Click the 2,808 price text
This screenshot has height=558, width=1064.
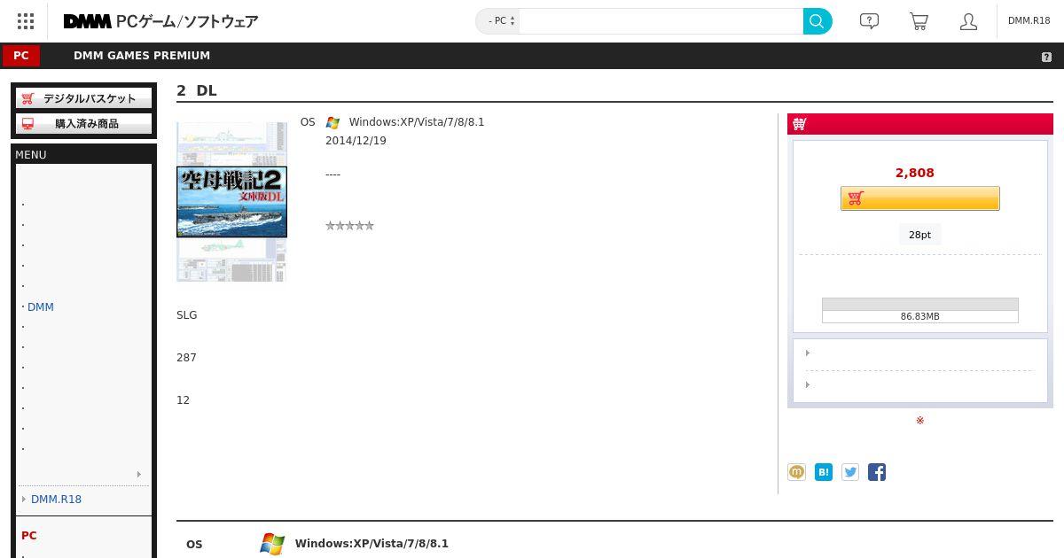915,173
